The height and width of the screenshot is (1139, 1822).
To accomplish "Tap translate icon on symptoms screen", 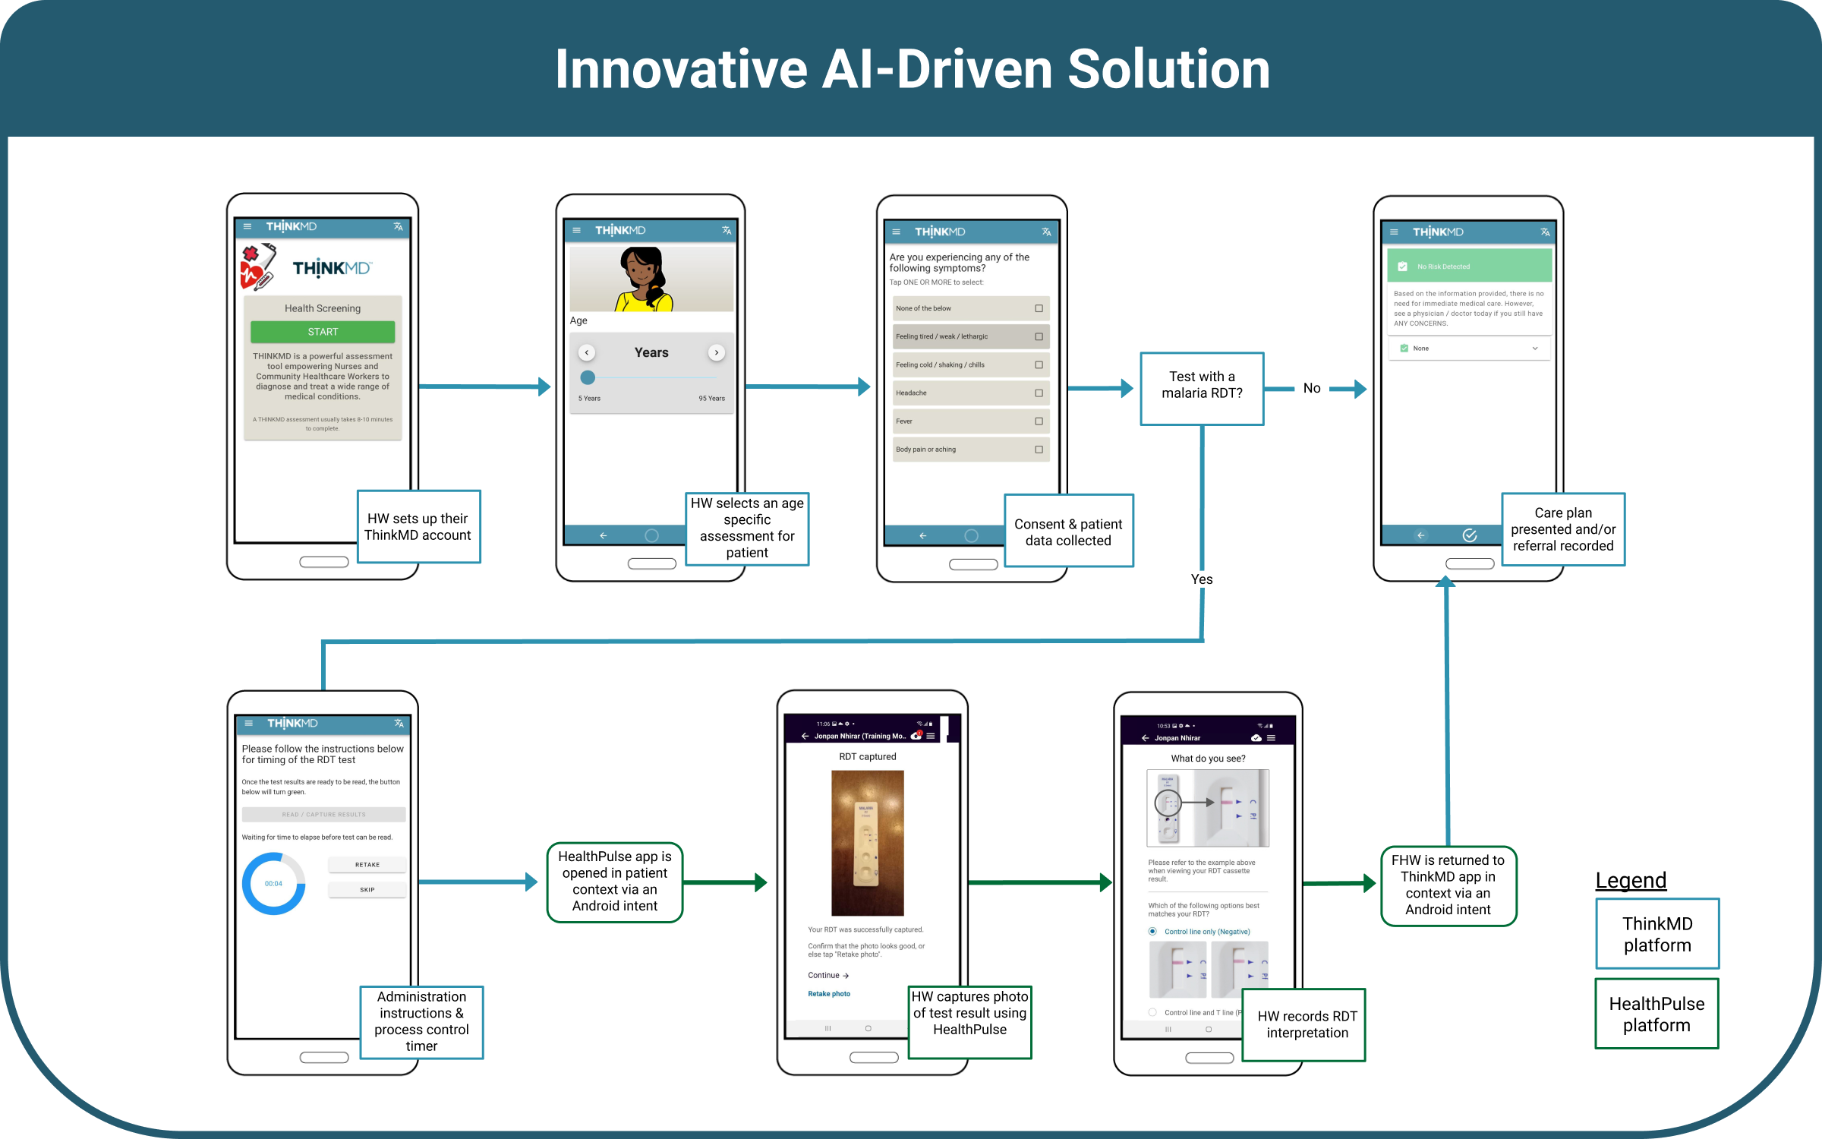I will tap(1046, 232).
